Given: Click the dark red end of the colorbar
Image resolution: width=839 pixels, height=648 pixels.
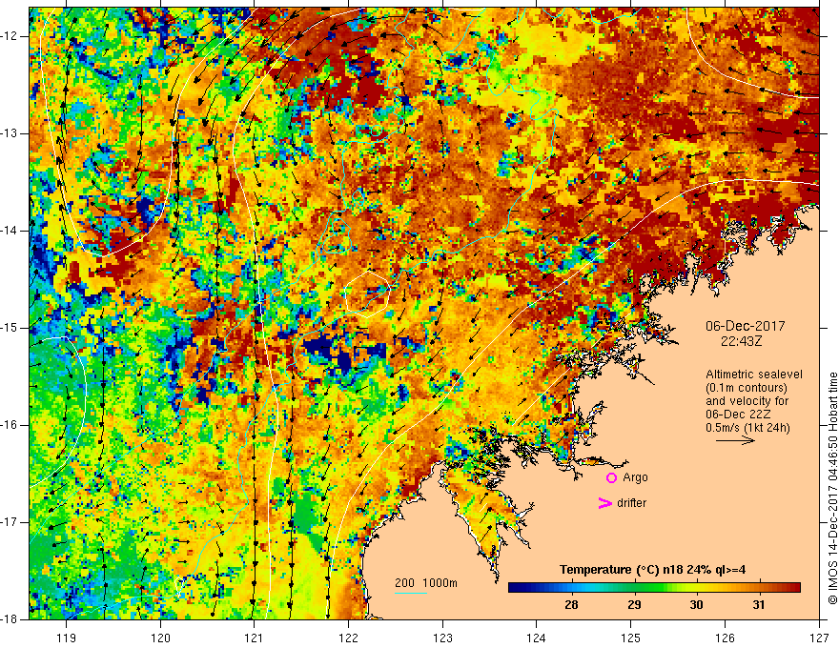Looking at the screenshot, I should tap(793, 588).
